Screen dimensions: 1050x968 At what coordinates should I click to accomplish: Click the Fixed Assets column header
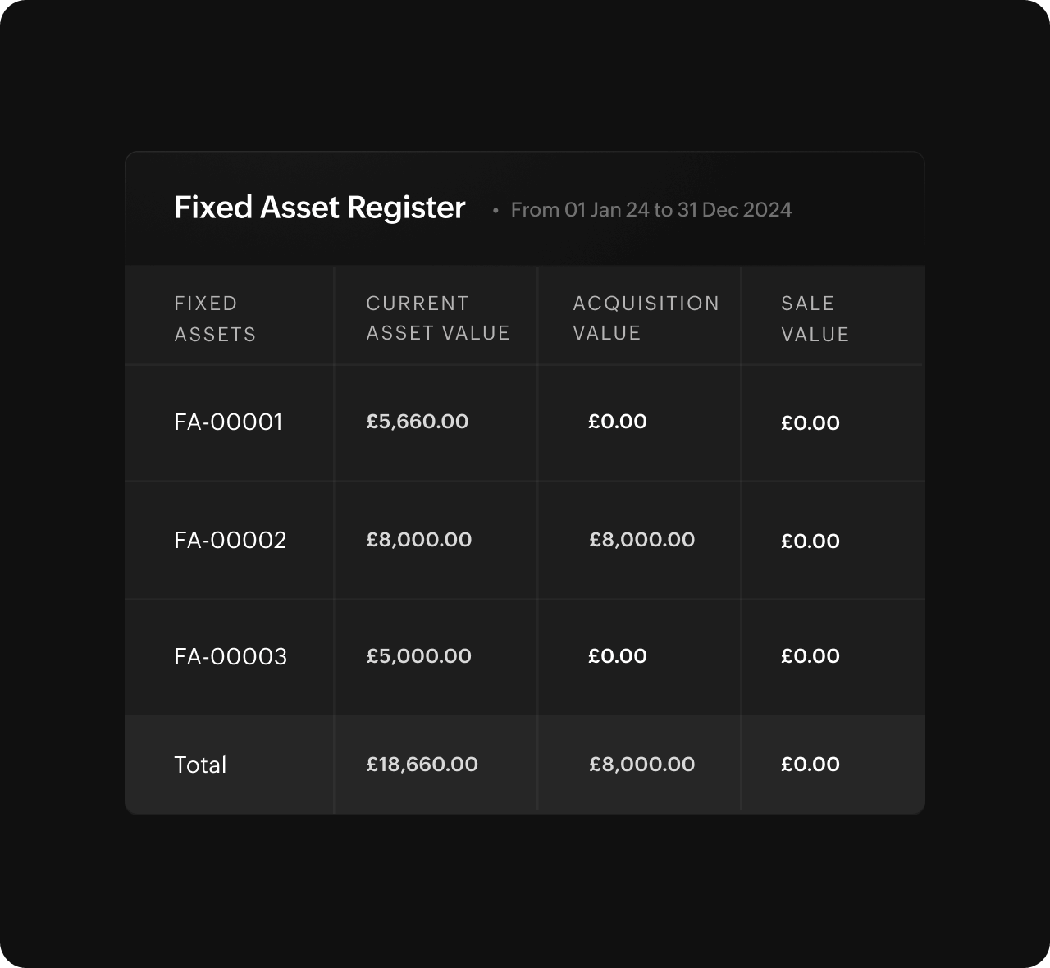pyautogui.click(x=215, y=318)
